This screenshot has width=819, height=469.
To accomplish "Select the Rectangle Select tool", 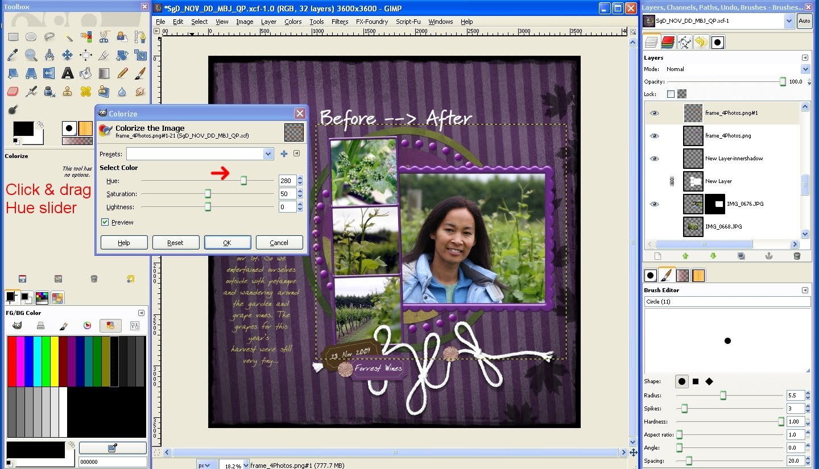I will 13,37.
